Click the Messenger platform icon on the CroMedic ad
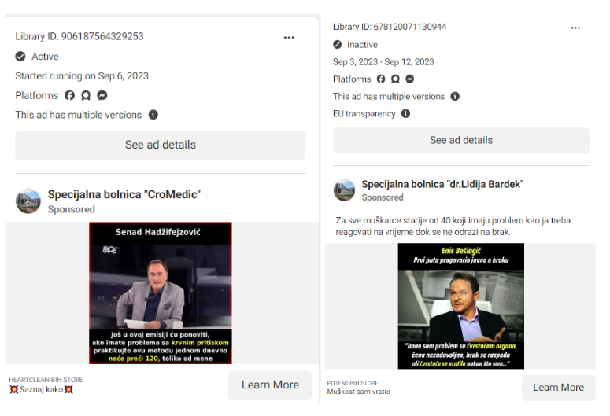Screen dimensions: 610x416 (x=102, y=96)
